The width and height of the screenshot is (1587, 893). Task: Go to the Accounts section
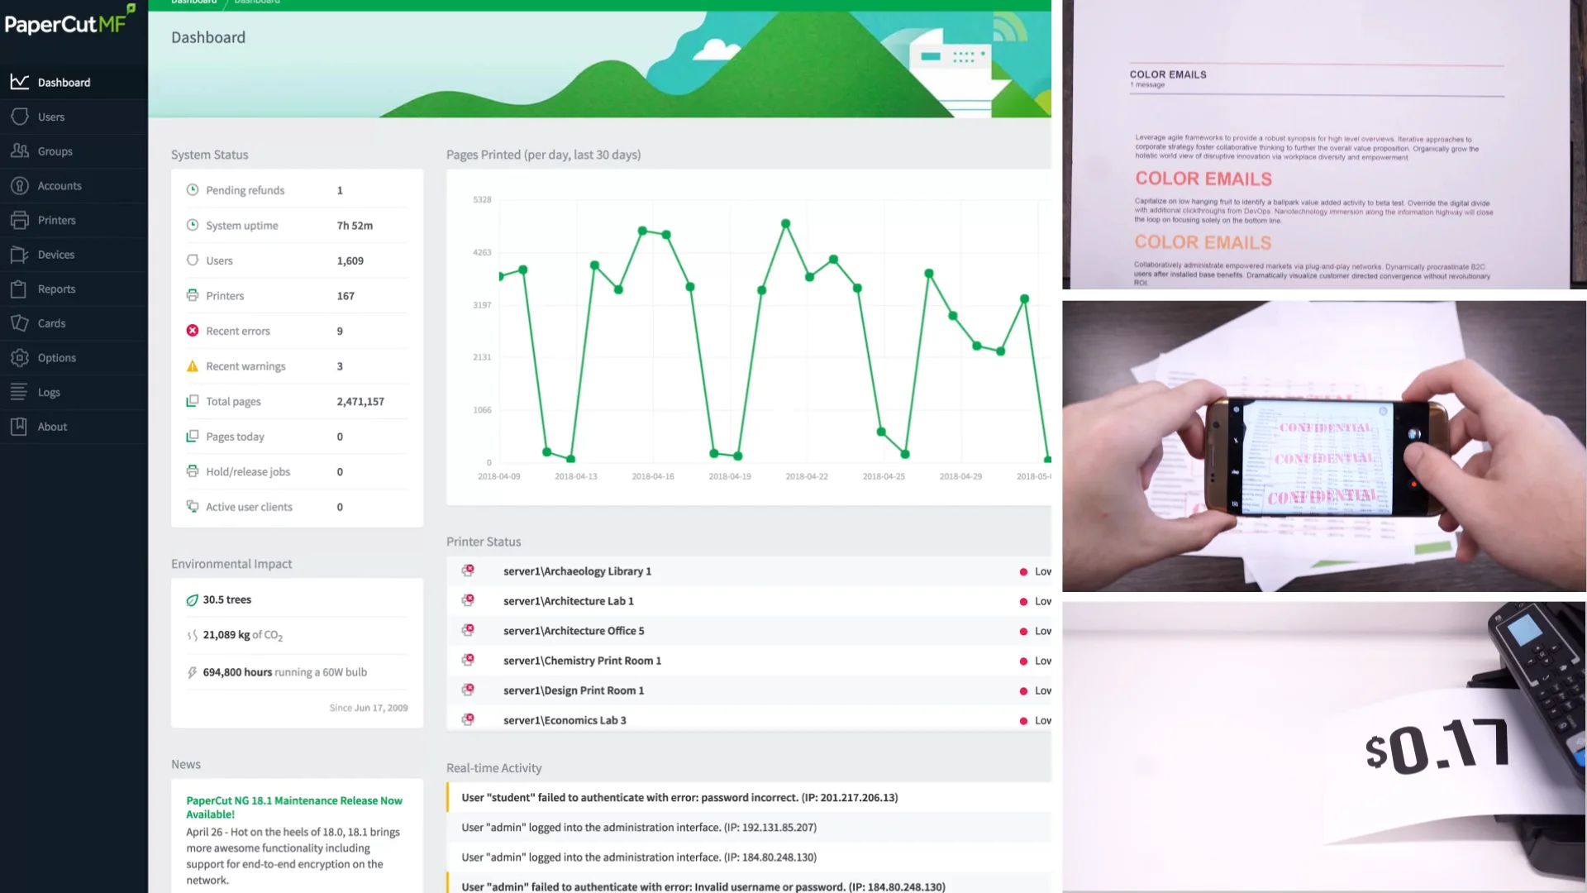tap(60, 186)
